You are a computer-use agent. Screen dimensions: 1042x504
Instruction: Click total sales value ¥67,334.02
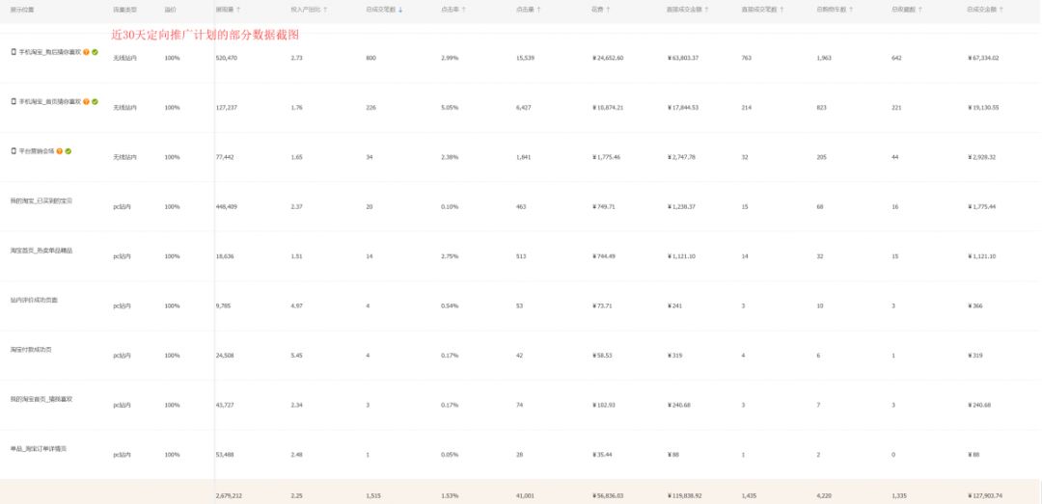[983, 58]
